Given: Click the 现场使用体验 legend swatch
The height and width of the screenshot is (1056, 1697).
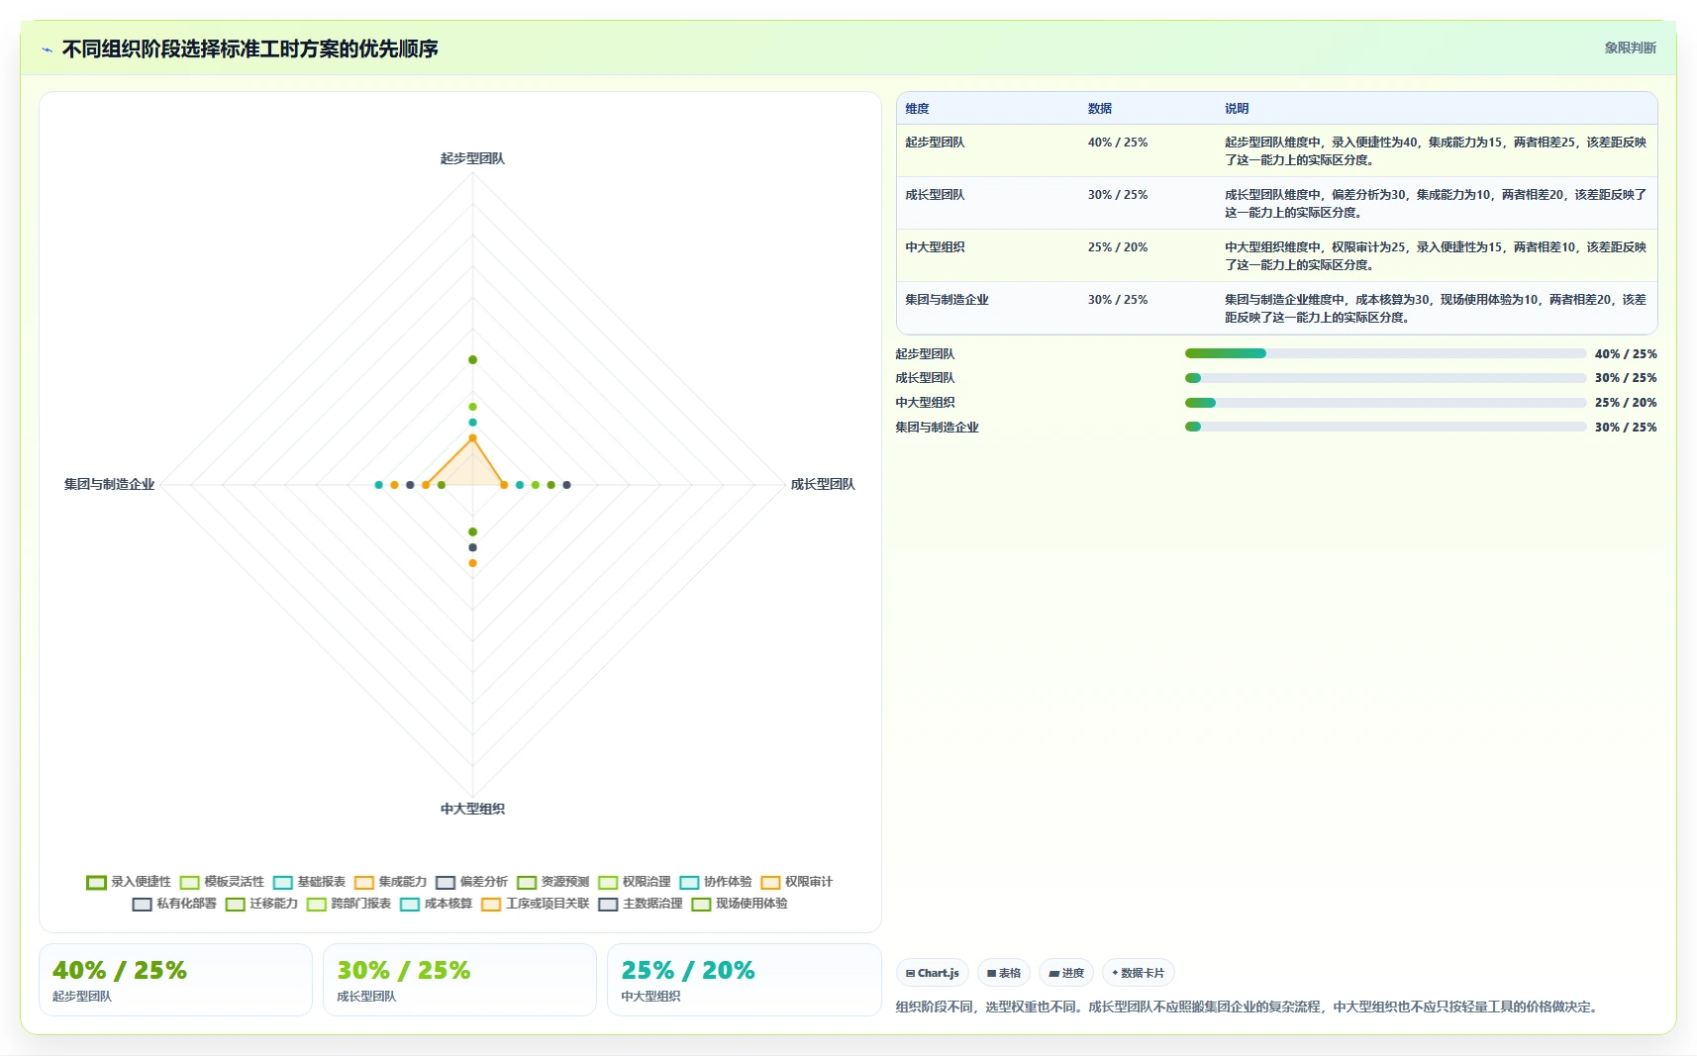Looking at the screenshot, I should pyautogui.click(x=702, y=904).
